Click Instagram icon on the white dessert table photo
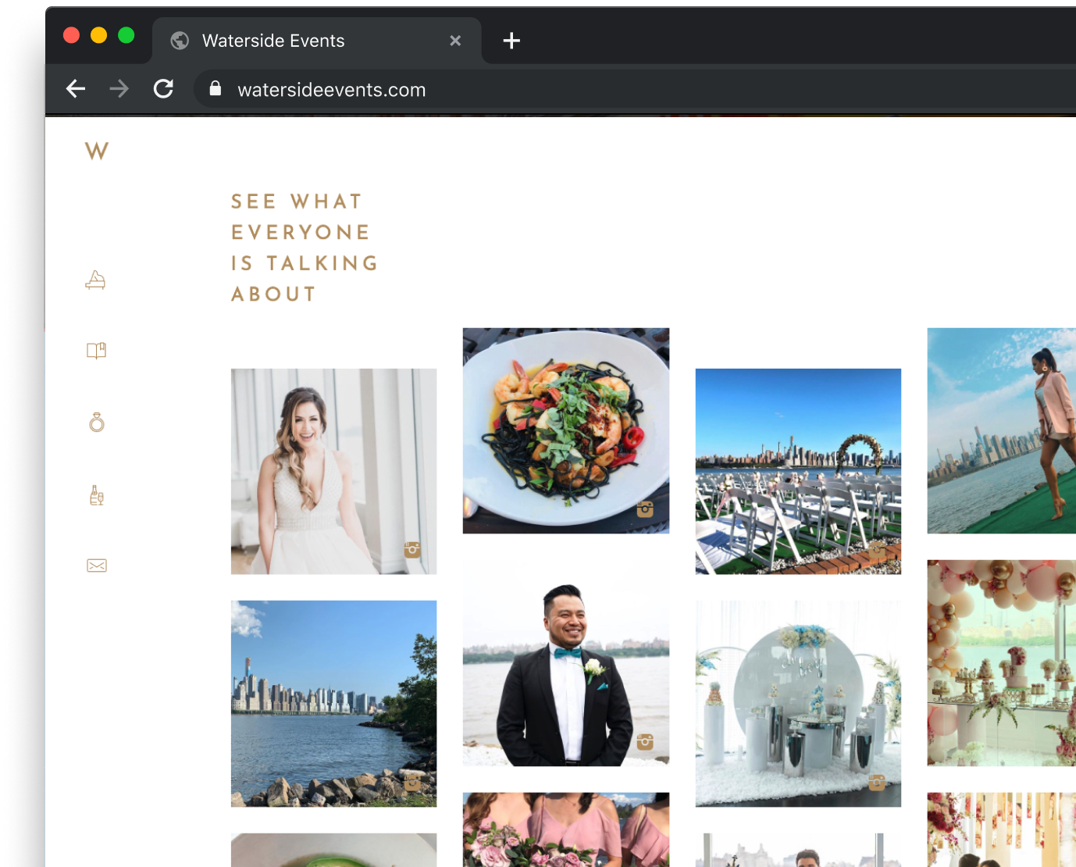Viewport: 1076px width, 867px height. (x=877, y=782)
